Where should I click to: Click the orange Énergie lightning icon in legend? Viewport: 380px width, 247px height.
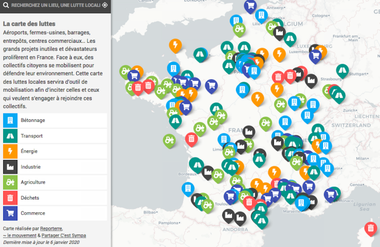pos(10,151)
